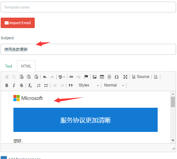Switch to the Text tab
This screenshot has width=177, height=159.
[9, 66]
